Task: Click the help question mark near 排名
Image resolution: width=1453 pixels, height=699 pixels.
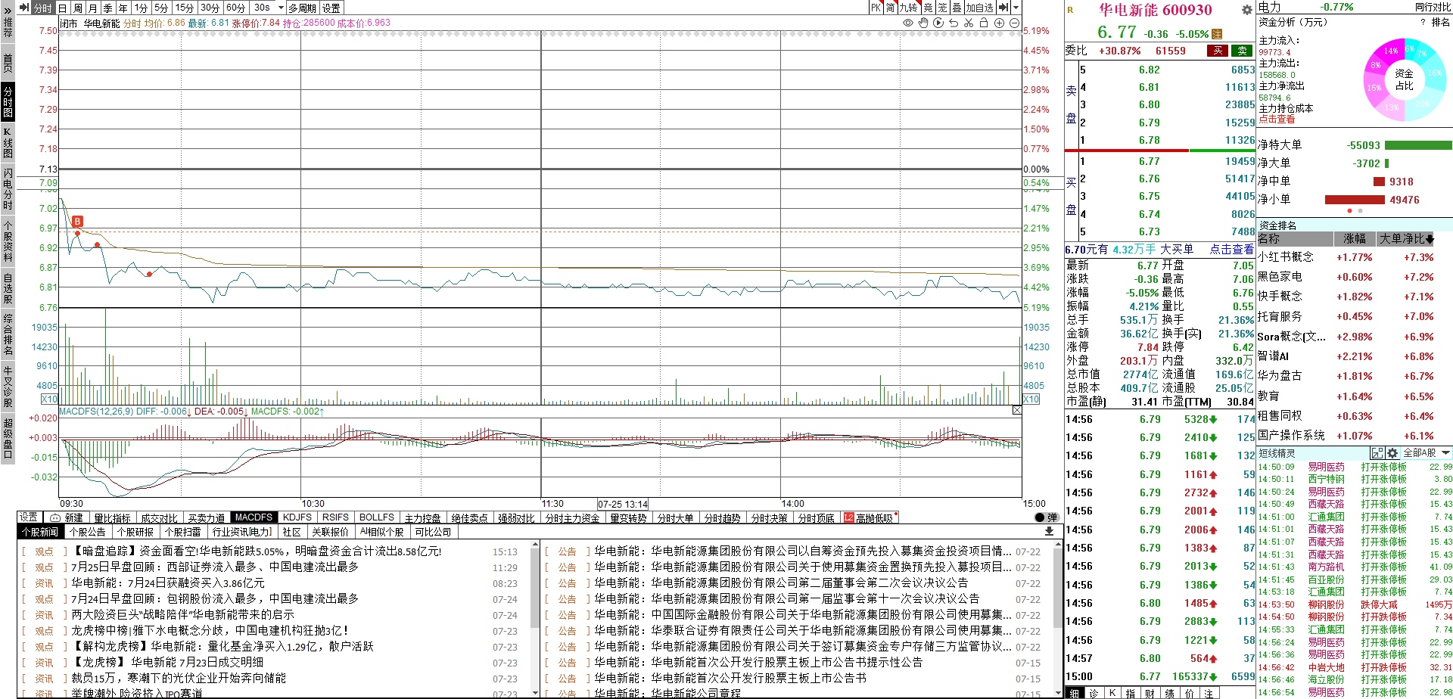Action: coord(1423,23)
